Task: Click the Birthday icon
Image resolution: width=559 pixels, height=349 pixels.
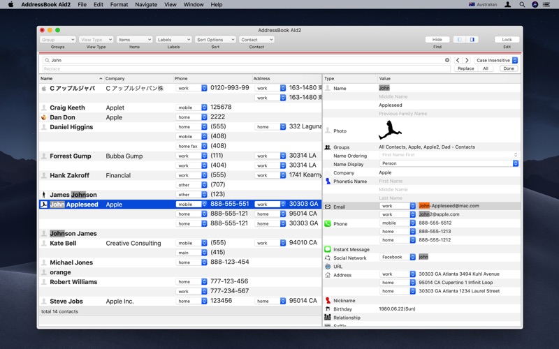Action: (328, 309)
